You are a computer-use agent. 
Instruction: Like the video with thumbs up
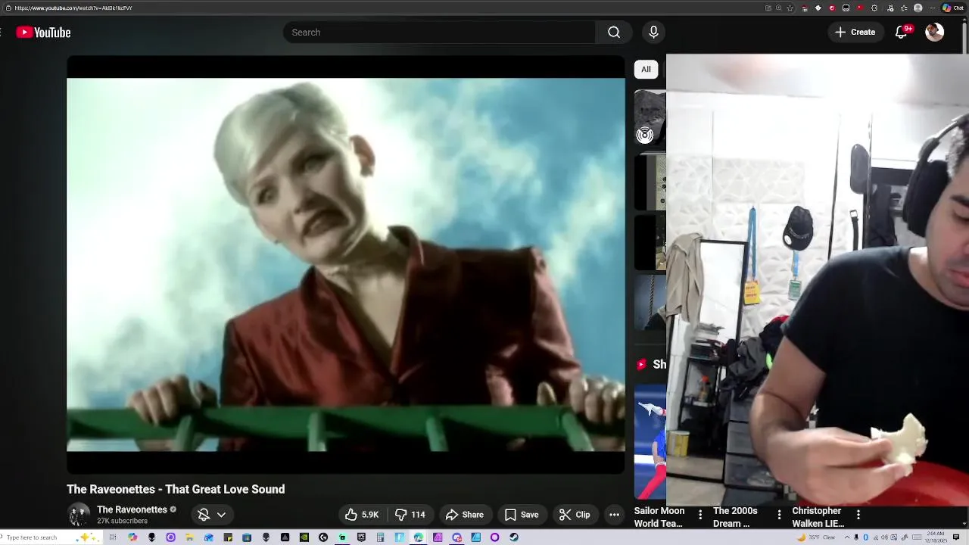362,515
